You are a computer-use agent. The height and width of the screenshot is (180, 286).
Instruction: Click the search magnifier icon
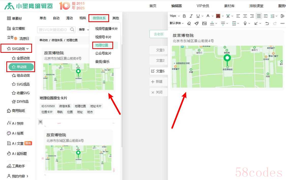click(72, 29)
